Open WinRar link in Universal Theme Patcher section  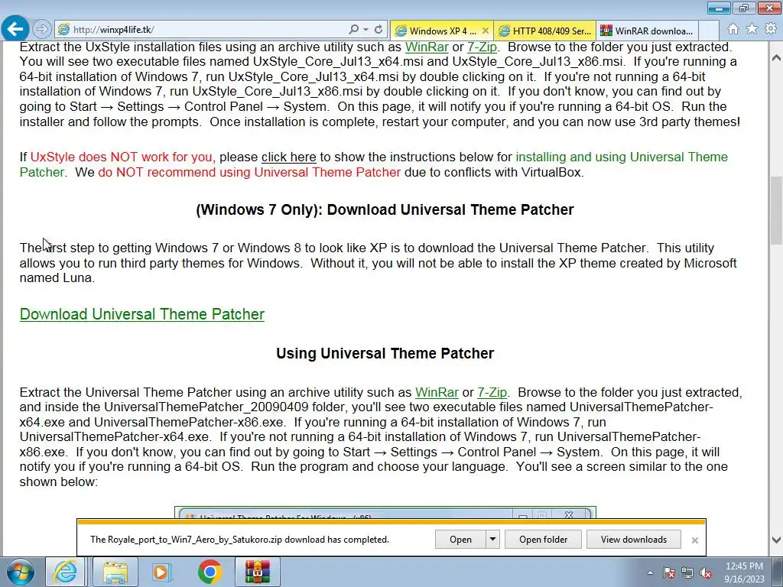tap(437, 392)
